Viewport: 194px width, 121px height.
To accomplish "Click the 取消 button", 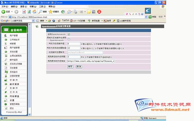I will pos(79,67).
